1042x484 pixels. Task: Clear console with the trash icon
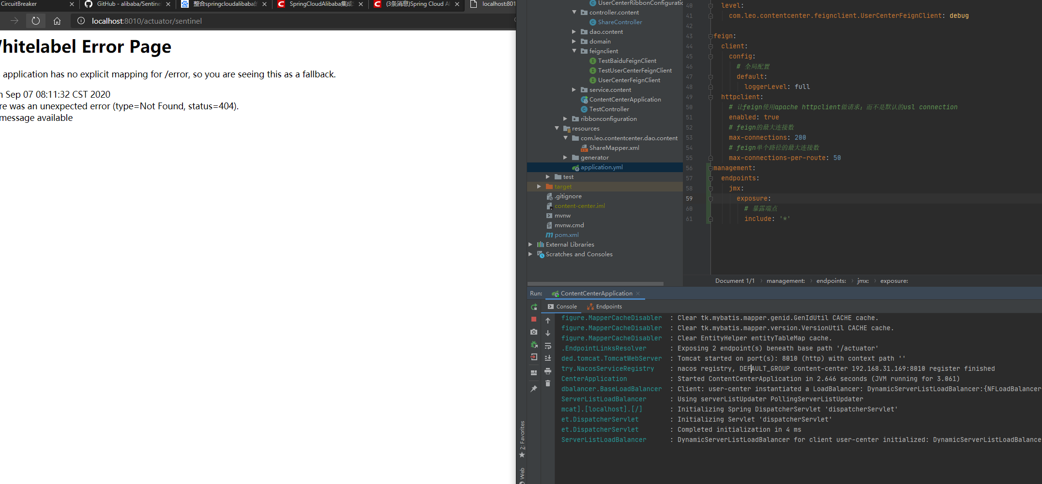click(548, 383)
